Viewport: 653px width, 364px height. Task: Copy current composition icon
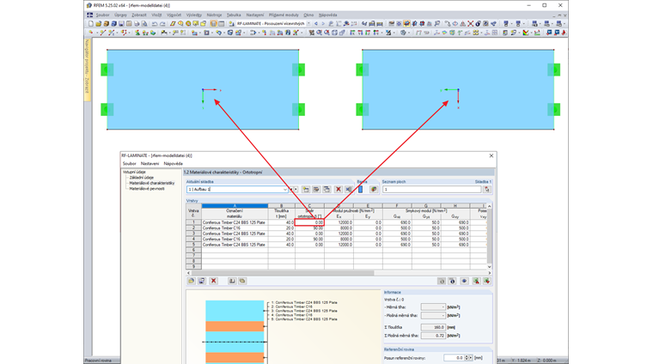326,189
